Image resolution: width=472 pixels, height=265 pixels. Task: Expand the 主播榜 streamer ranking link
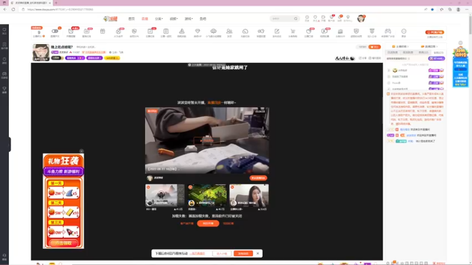(401, 47)
